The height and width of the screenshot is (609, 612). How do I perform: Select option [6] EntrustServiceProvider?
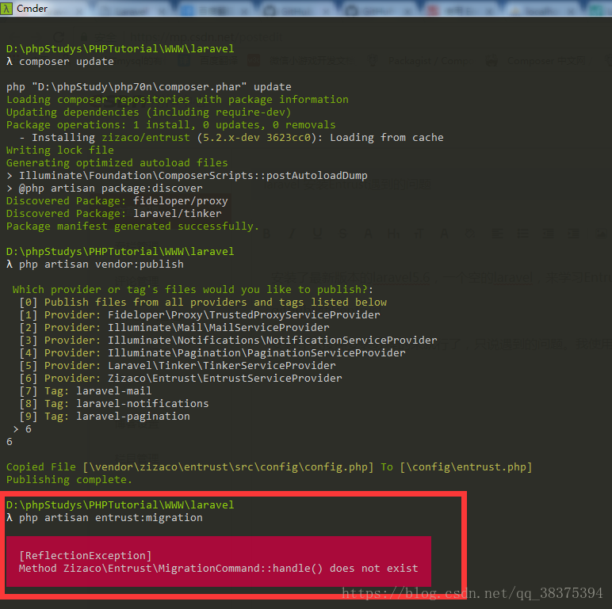click(181, 379)
